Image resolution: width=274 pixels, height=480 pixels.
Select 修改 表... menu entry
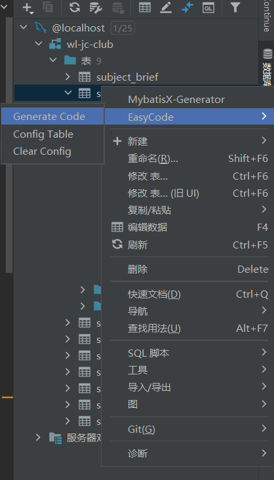point(189,176)
